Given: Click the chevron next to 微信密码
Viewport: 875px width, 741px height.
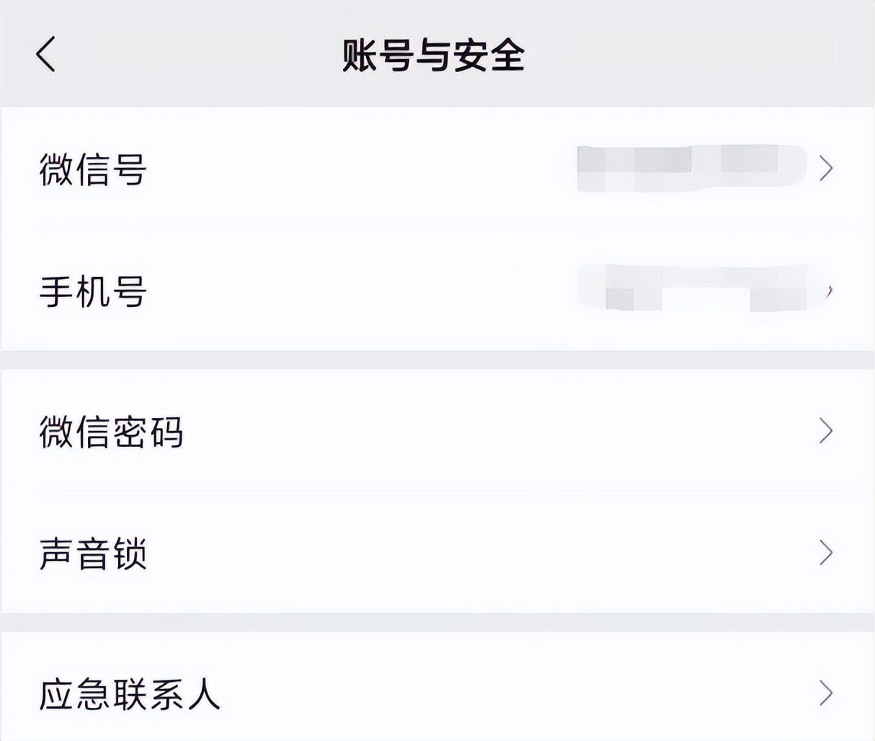Looking at the screenshot, I should (x=825, y=431).
